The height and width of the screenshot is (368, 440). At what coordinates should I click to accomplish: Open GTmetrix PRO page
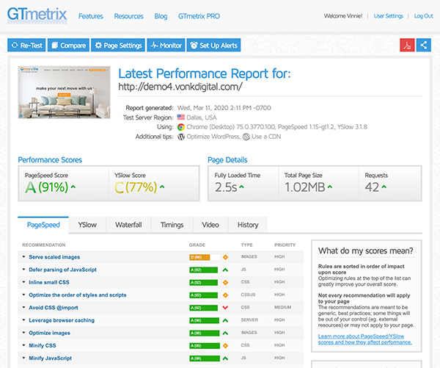tap(199, 16)
